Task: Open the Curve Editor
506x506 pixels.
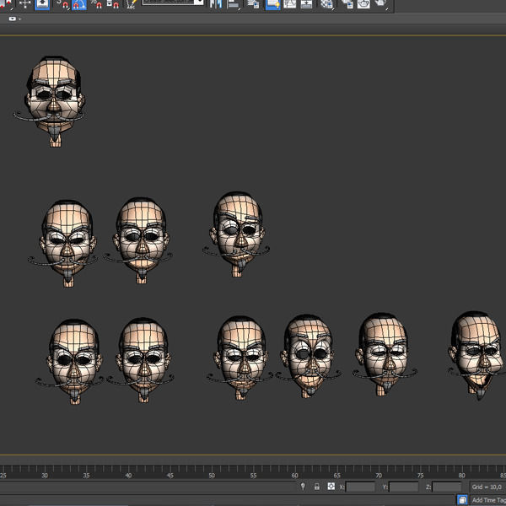Action: [290, 3]
